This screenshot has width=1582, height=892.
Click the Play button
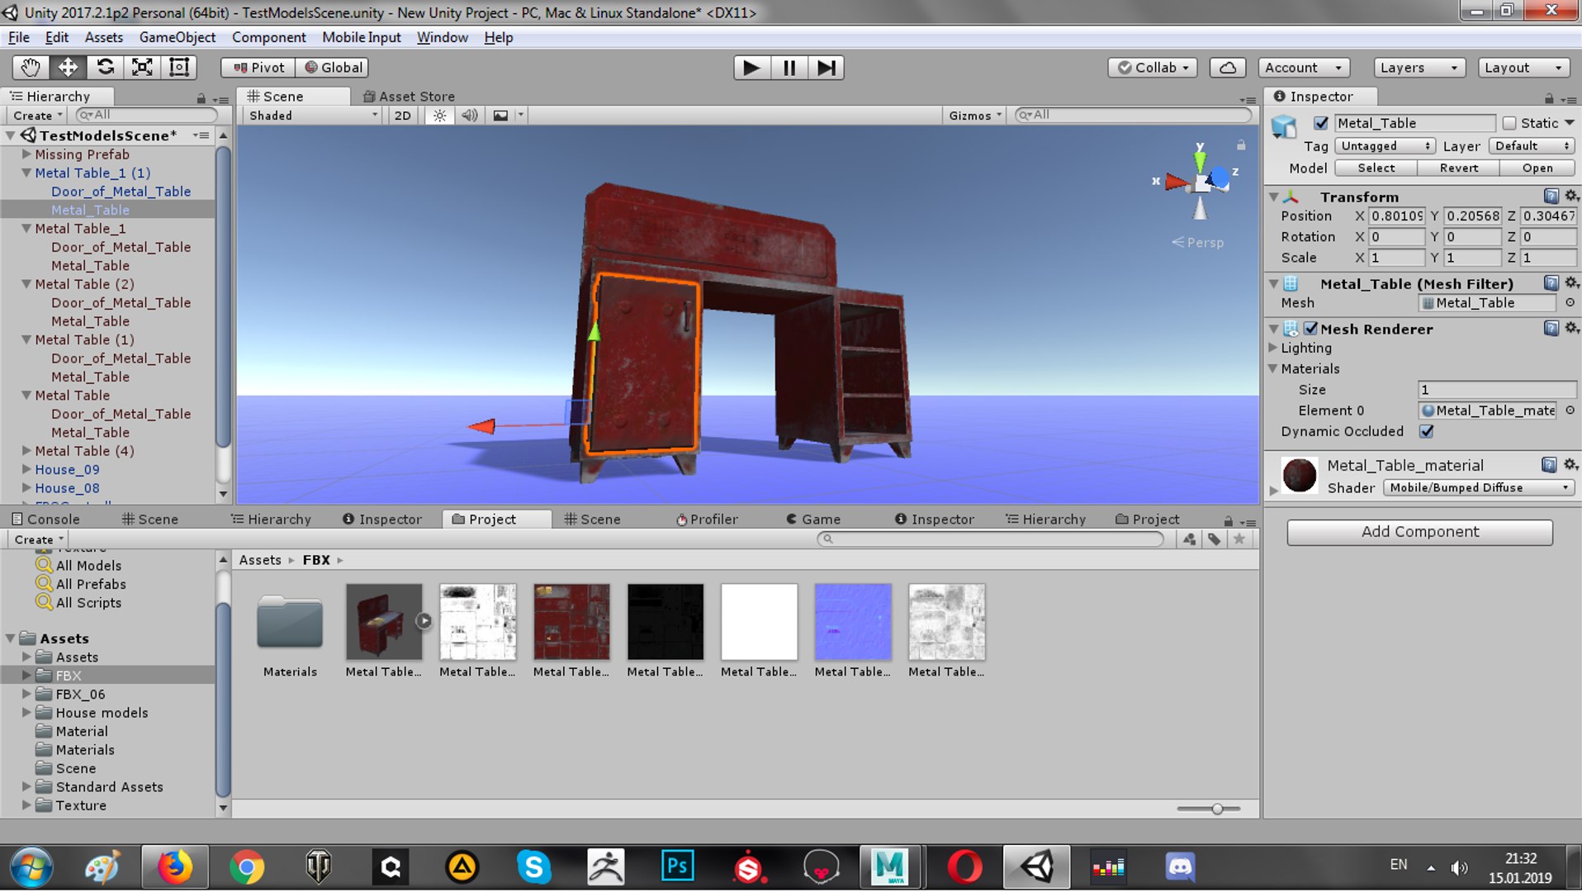click(751, 68)
